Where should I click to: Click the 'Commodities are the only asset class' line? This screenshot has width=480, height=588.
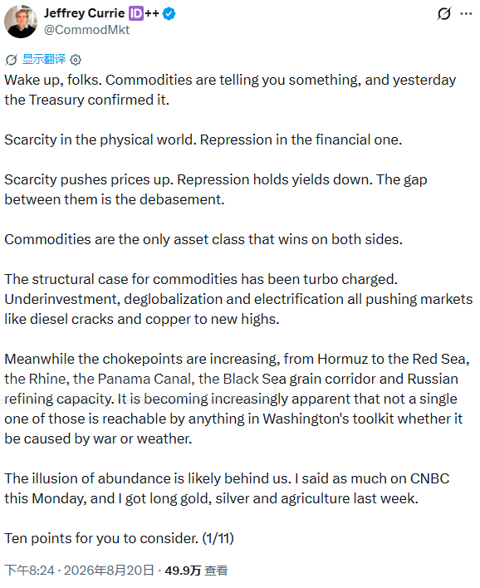(203, 239)
